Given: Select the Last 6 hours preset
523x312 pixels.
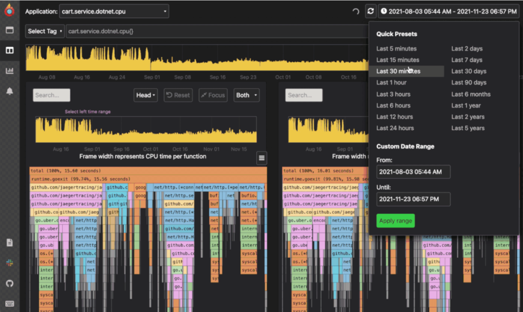Looking at the screenshot, I should 393,105.
